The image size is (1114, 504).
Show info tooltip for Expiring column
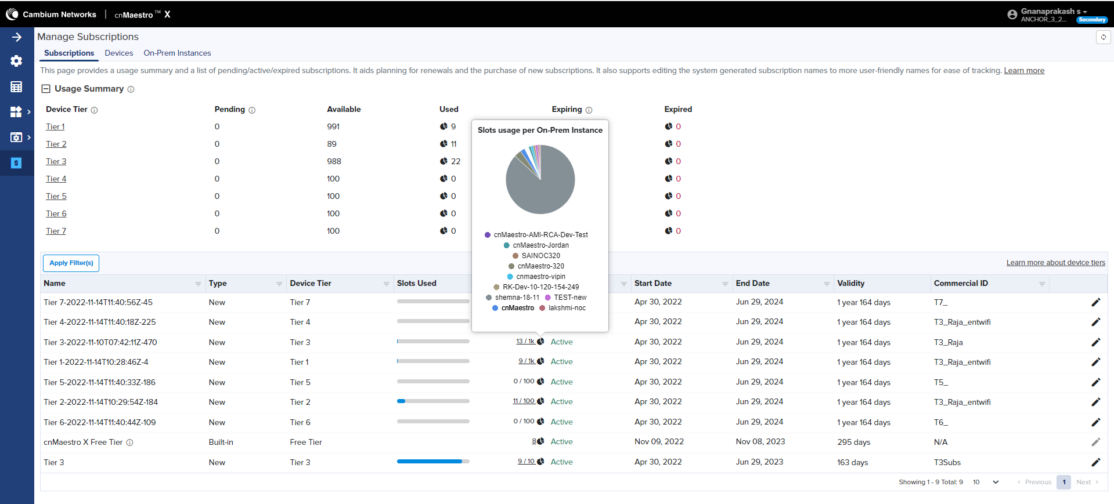click(x=589, y=110)
